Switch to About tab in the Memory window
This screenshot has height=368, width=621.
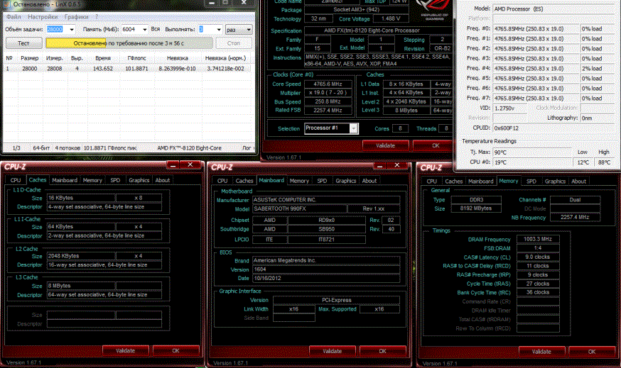tap(578, 181)
